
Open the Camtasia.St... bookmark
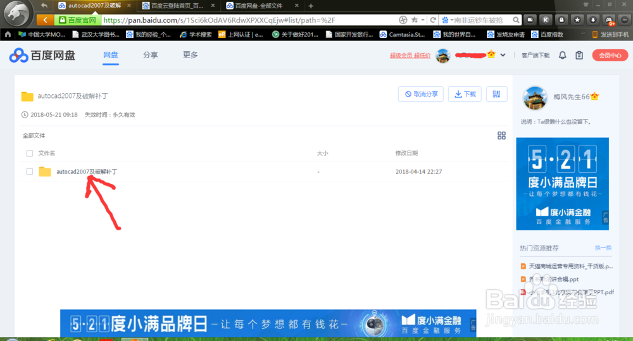(x=403, y=34)
